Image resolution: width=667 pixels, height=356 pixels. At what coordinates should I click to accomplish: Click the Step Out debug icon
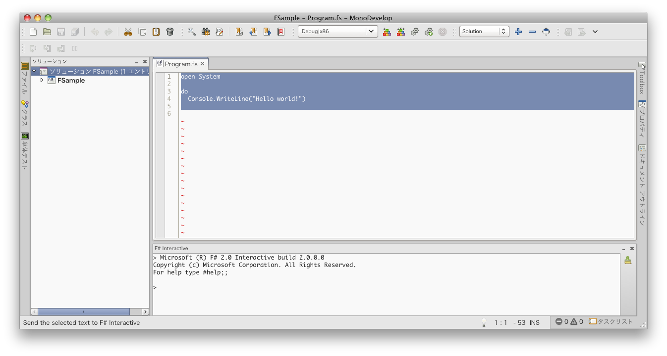(61, 48)
